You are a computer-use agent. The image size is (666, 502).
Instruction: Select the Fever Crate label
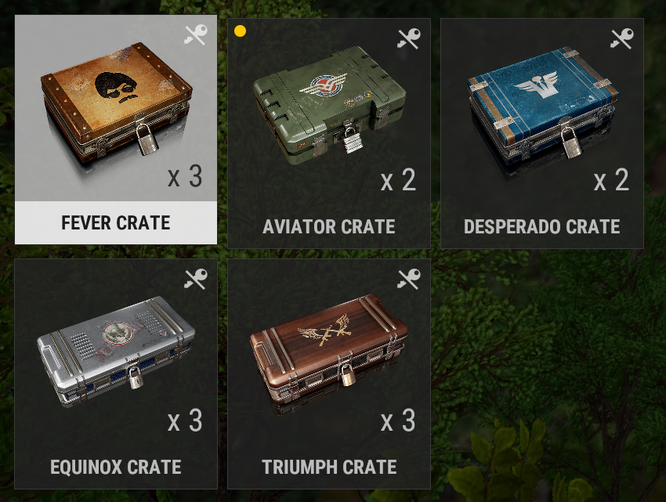[115, 223]
